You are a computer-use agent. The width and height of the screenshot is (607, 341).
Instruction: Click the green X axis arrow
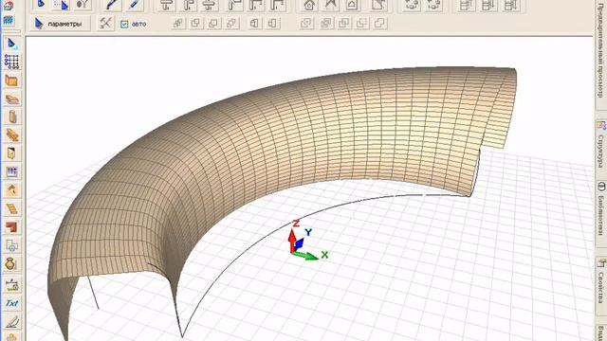(x=305, y=256)
